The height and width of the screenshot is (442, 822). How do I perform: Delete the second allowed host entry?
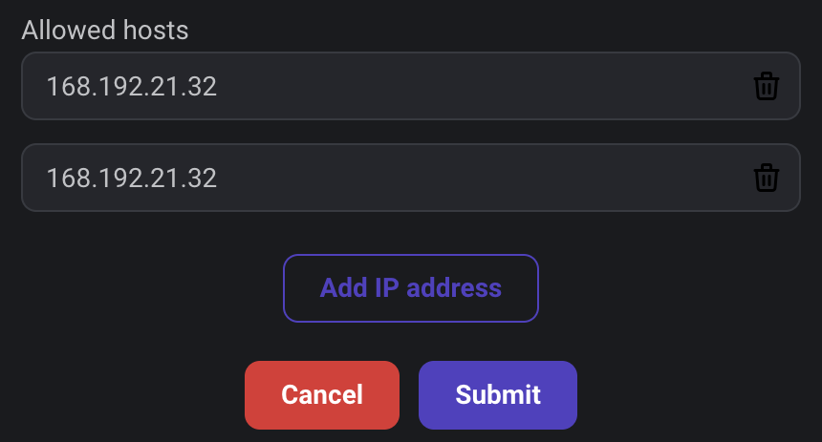coord(766,178)
